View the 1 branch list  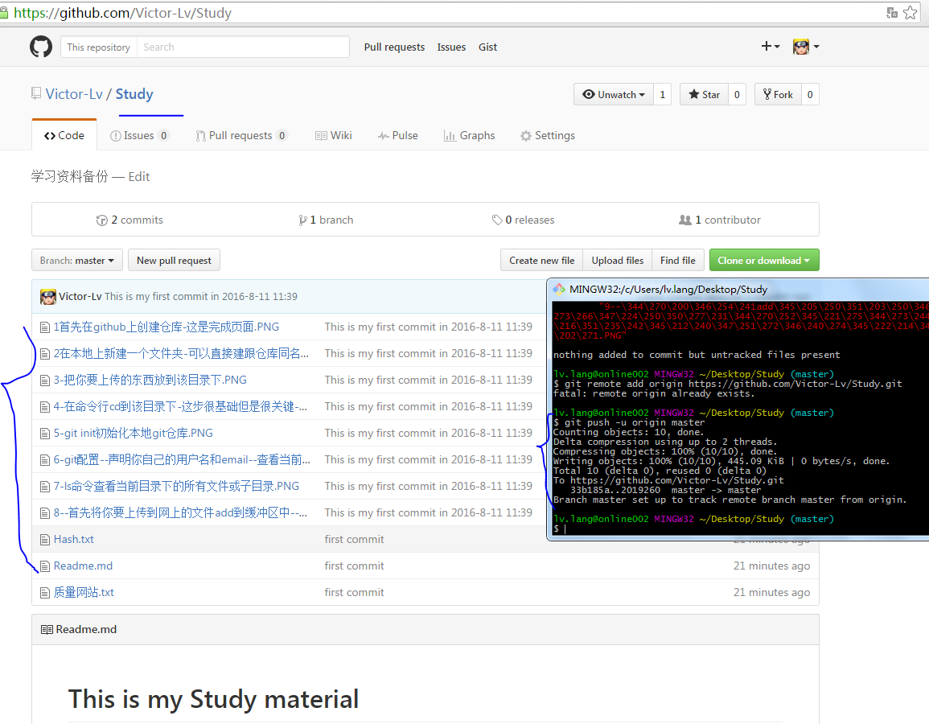coord(326,220)
